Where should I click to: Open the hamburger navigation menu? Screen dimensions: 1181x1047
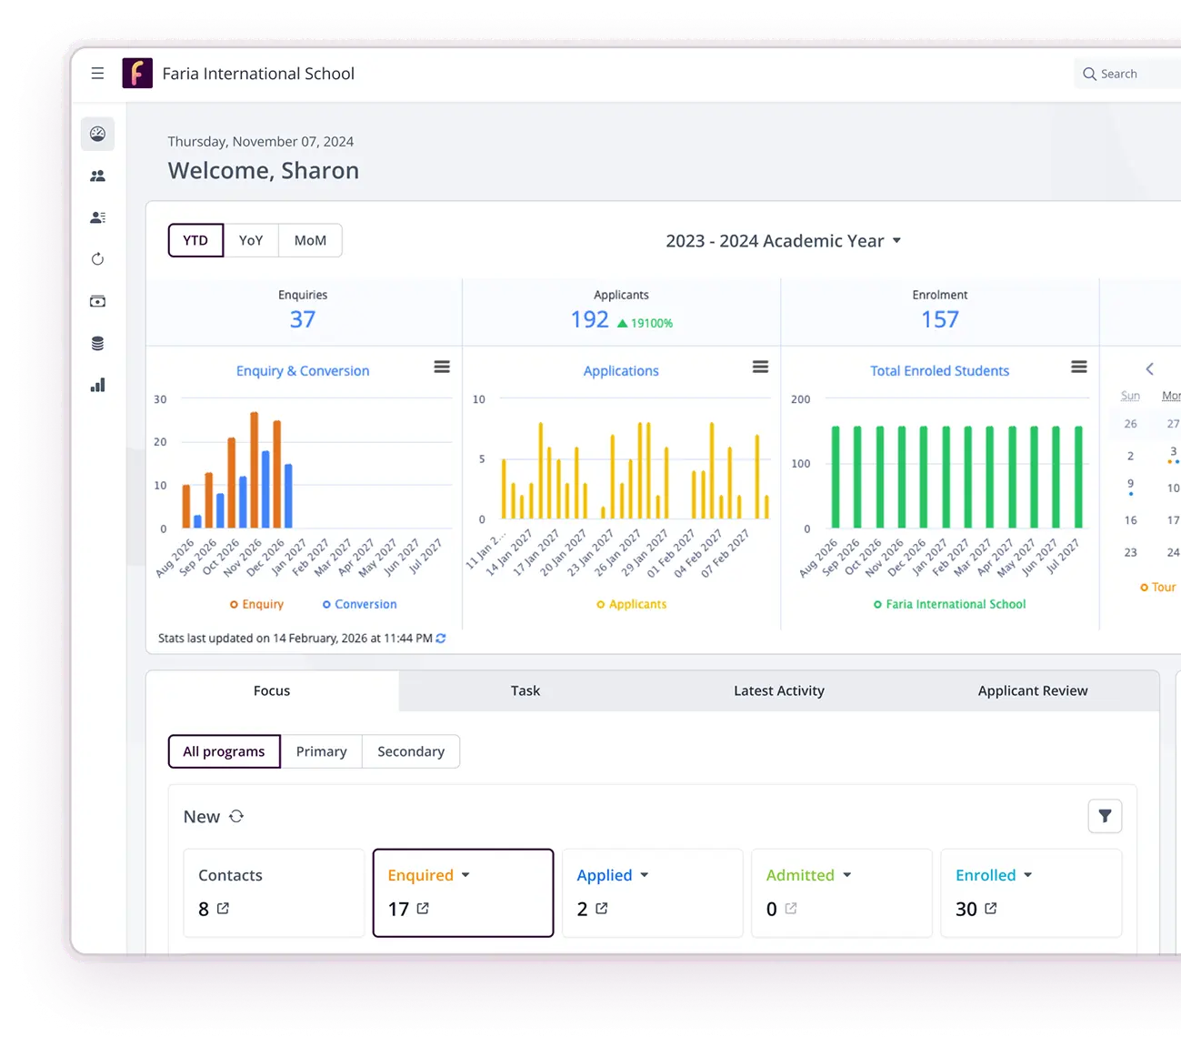click(x=97, y=74)
